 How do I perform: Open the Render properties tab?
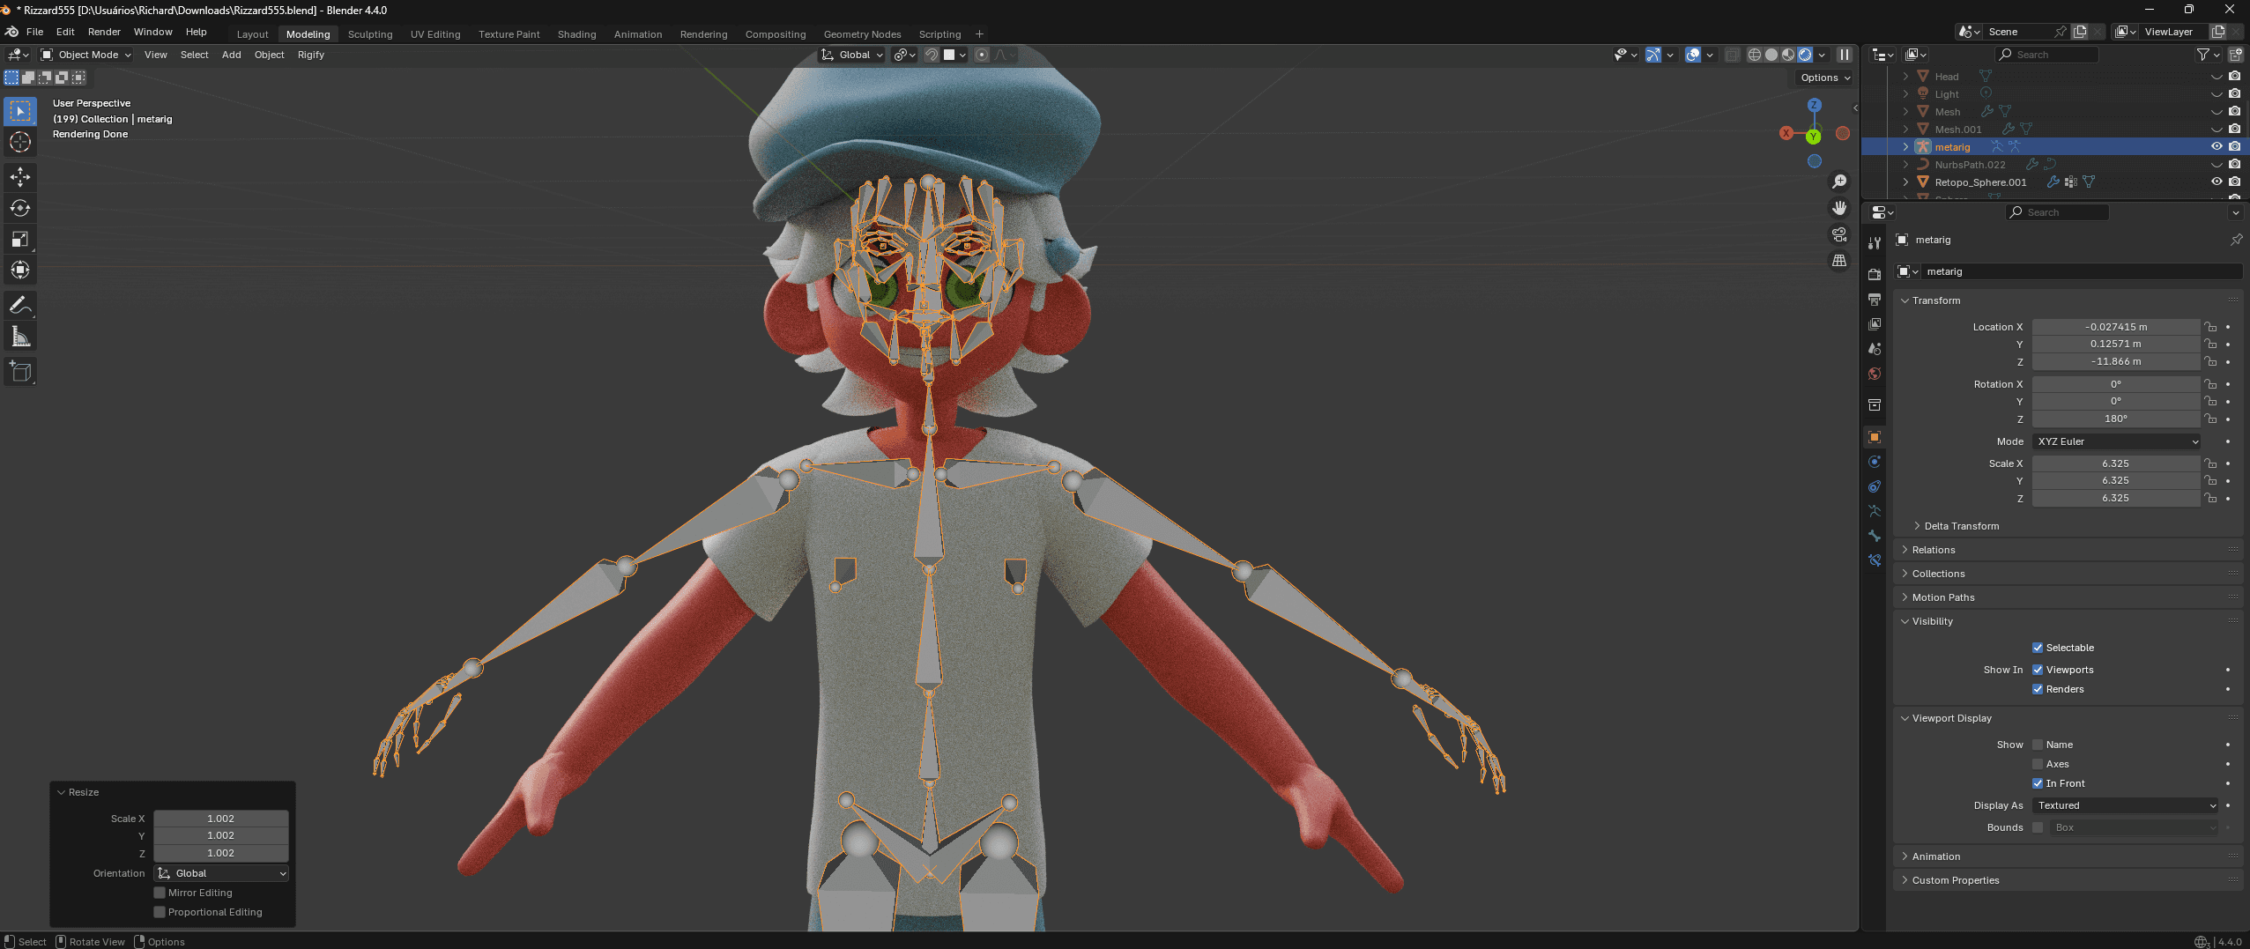[x=1875, y=275]
